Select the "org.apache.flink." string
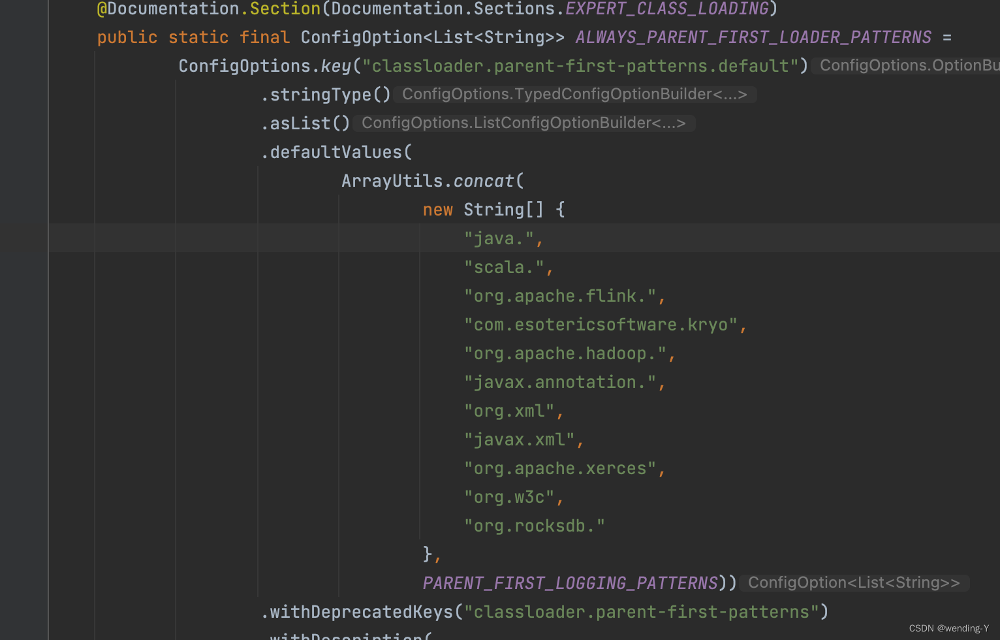Viewport: 1000px width, 640px height. [x=560, y=296]
